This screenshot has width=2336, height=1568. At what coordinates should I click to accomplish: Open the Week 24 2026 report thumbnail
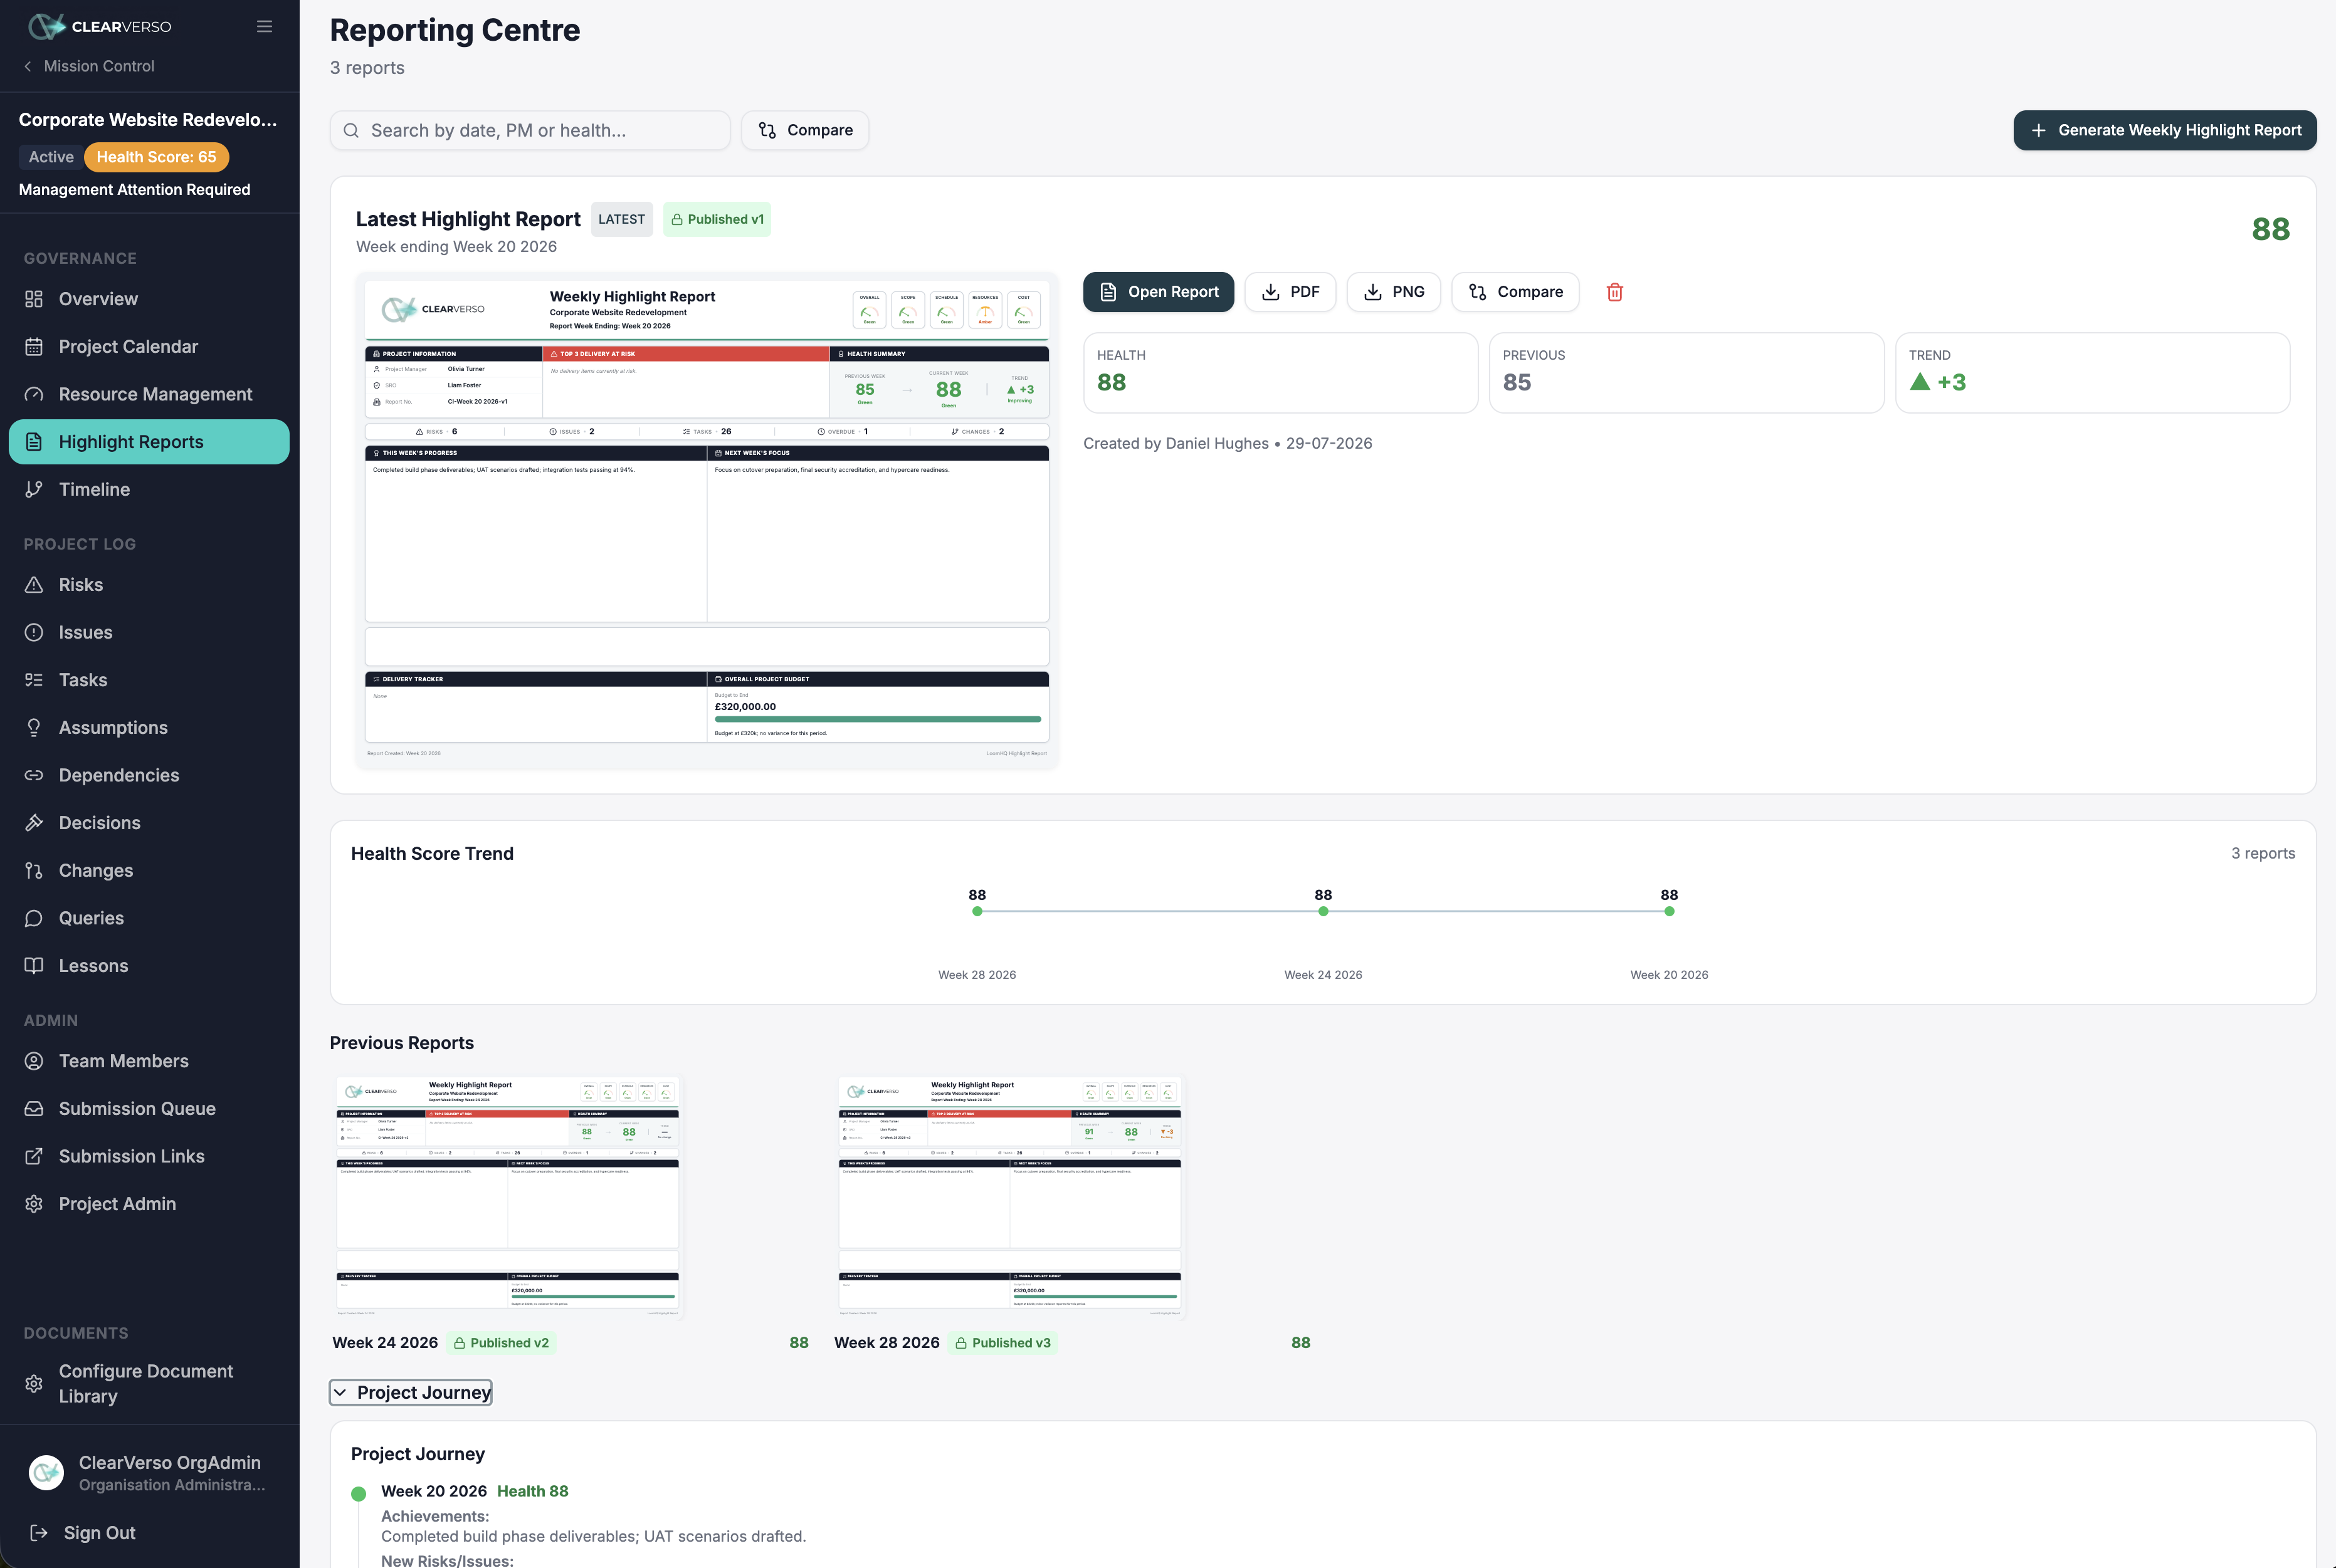[507, 1196]
